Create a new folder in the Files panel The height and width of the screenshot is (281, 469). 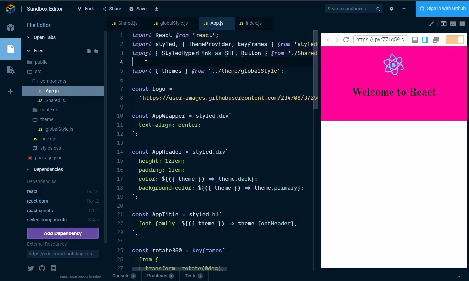pyautogui.click(x=96, y=51)
